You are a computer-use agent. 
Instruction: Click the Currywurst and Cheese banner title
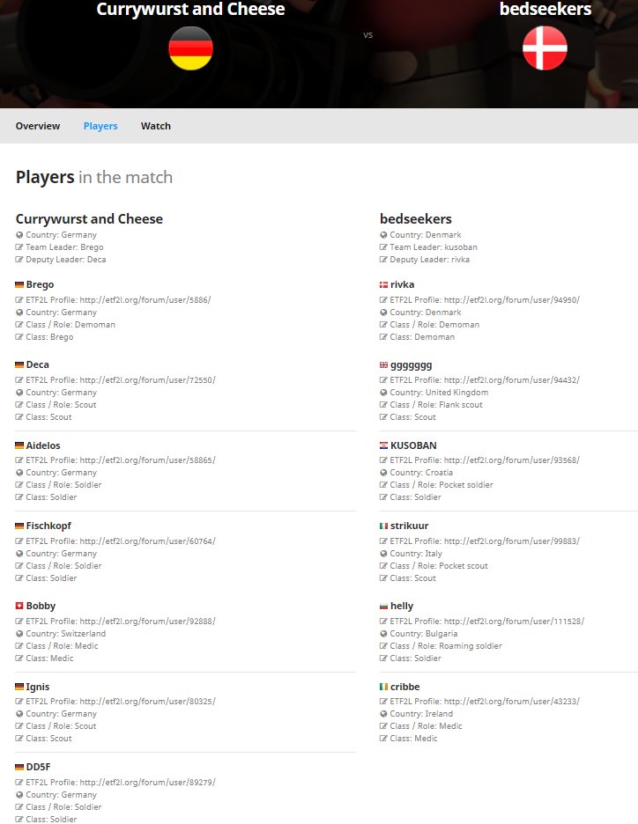[190, 10]
